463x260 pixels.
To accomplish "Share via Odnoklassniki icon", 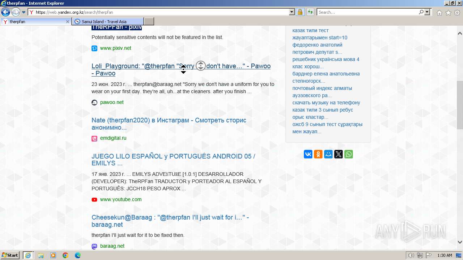I will pyautogui.click(x=318, y=154).
